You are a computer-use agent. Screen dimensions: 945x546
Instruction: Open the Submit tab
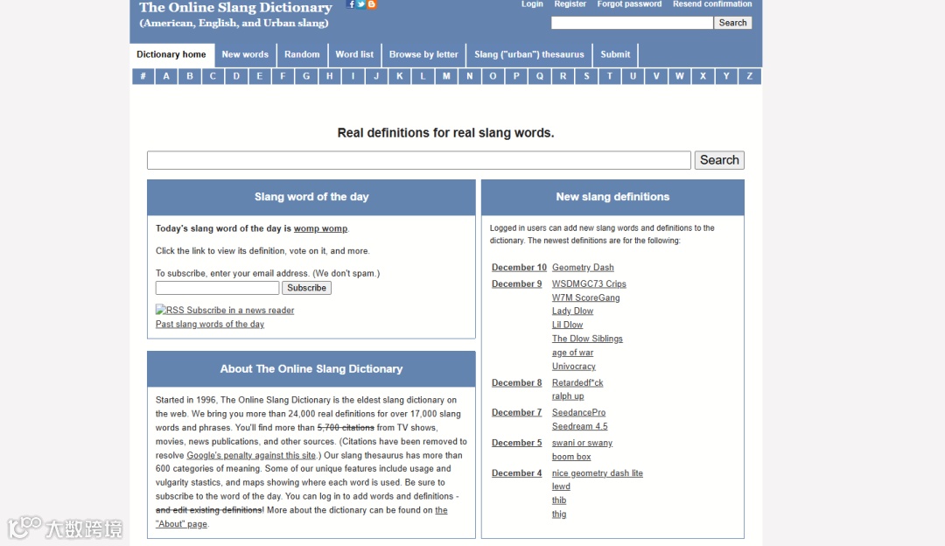(x=615, y=54)
